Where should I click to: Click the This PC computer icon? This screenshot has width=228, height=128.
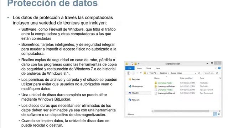click(x=130, y=93)
